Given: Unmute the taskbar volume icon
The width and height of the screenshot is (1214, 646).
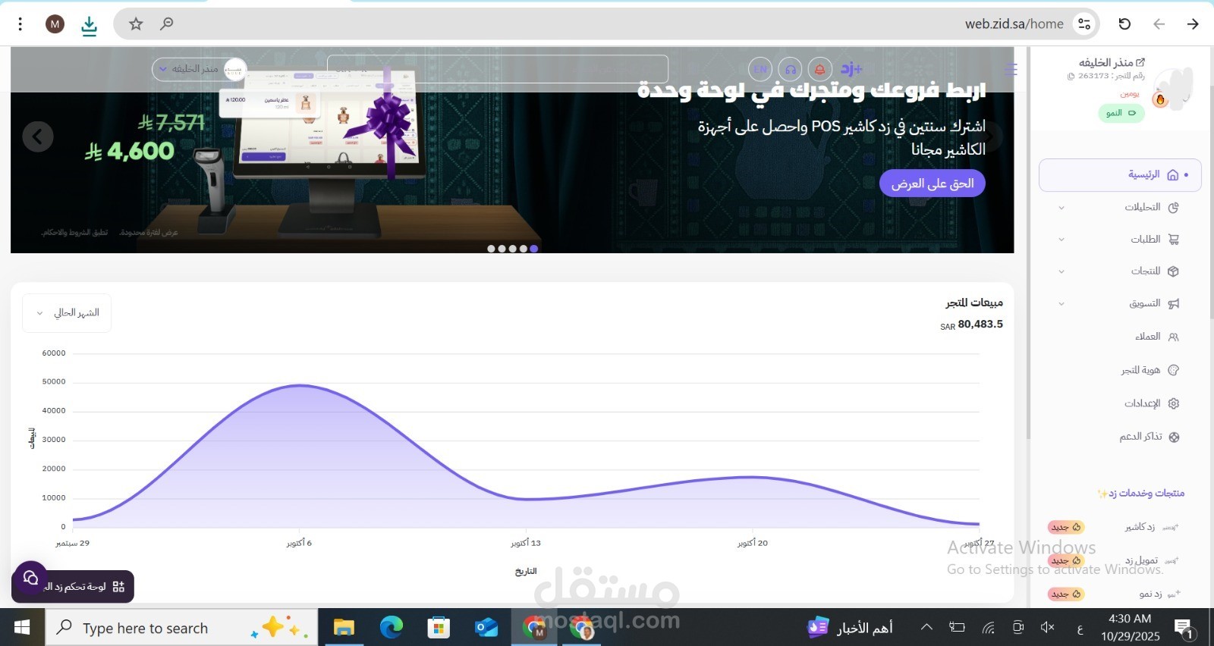Looking at the screenshot, I should [1048, 627].
